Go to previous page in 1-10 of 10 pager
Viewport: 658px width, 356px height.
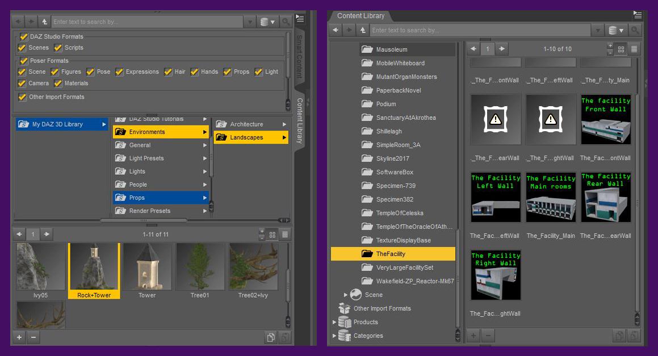(x=473, y=49)
